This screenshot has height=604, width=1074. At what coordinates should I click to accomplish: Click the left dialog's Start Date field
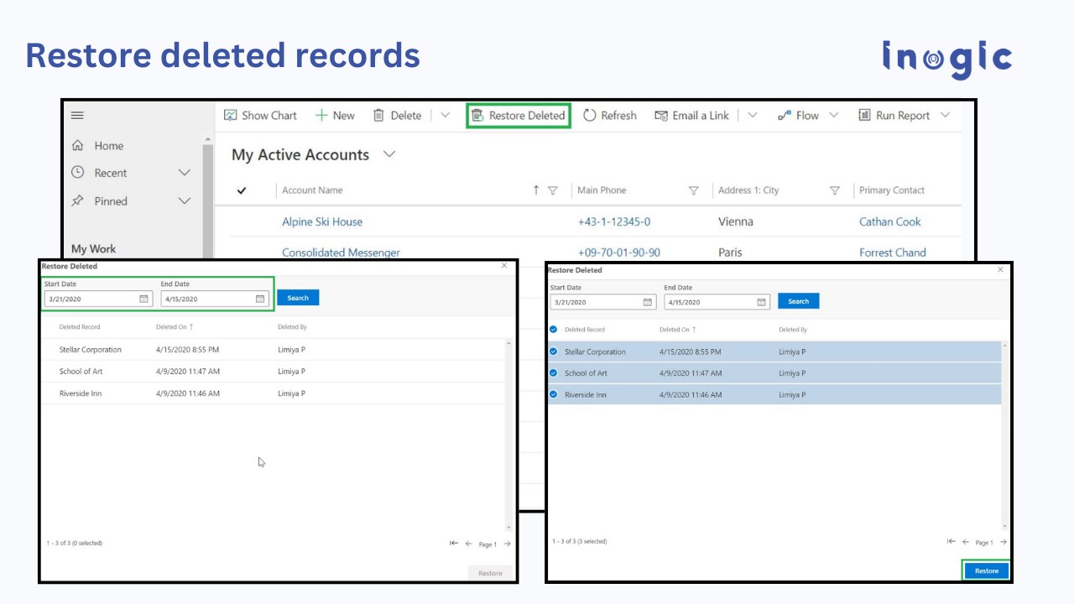click(98, 299)
